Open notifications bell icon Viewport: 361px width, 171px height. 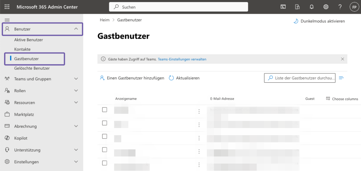pyautogui.click(x=312, y=7)
